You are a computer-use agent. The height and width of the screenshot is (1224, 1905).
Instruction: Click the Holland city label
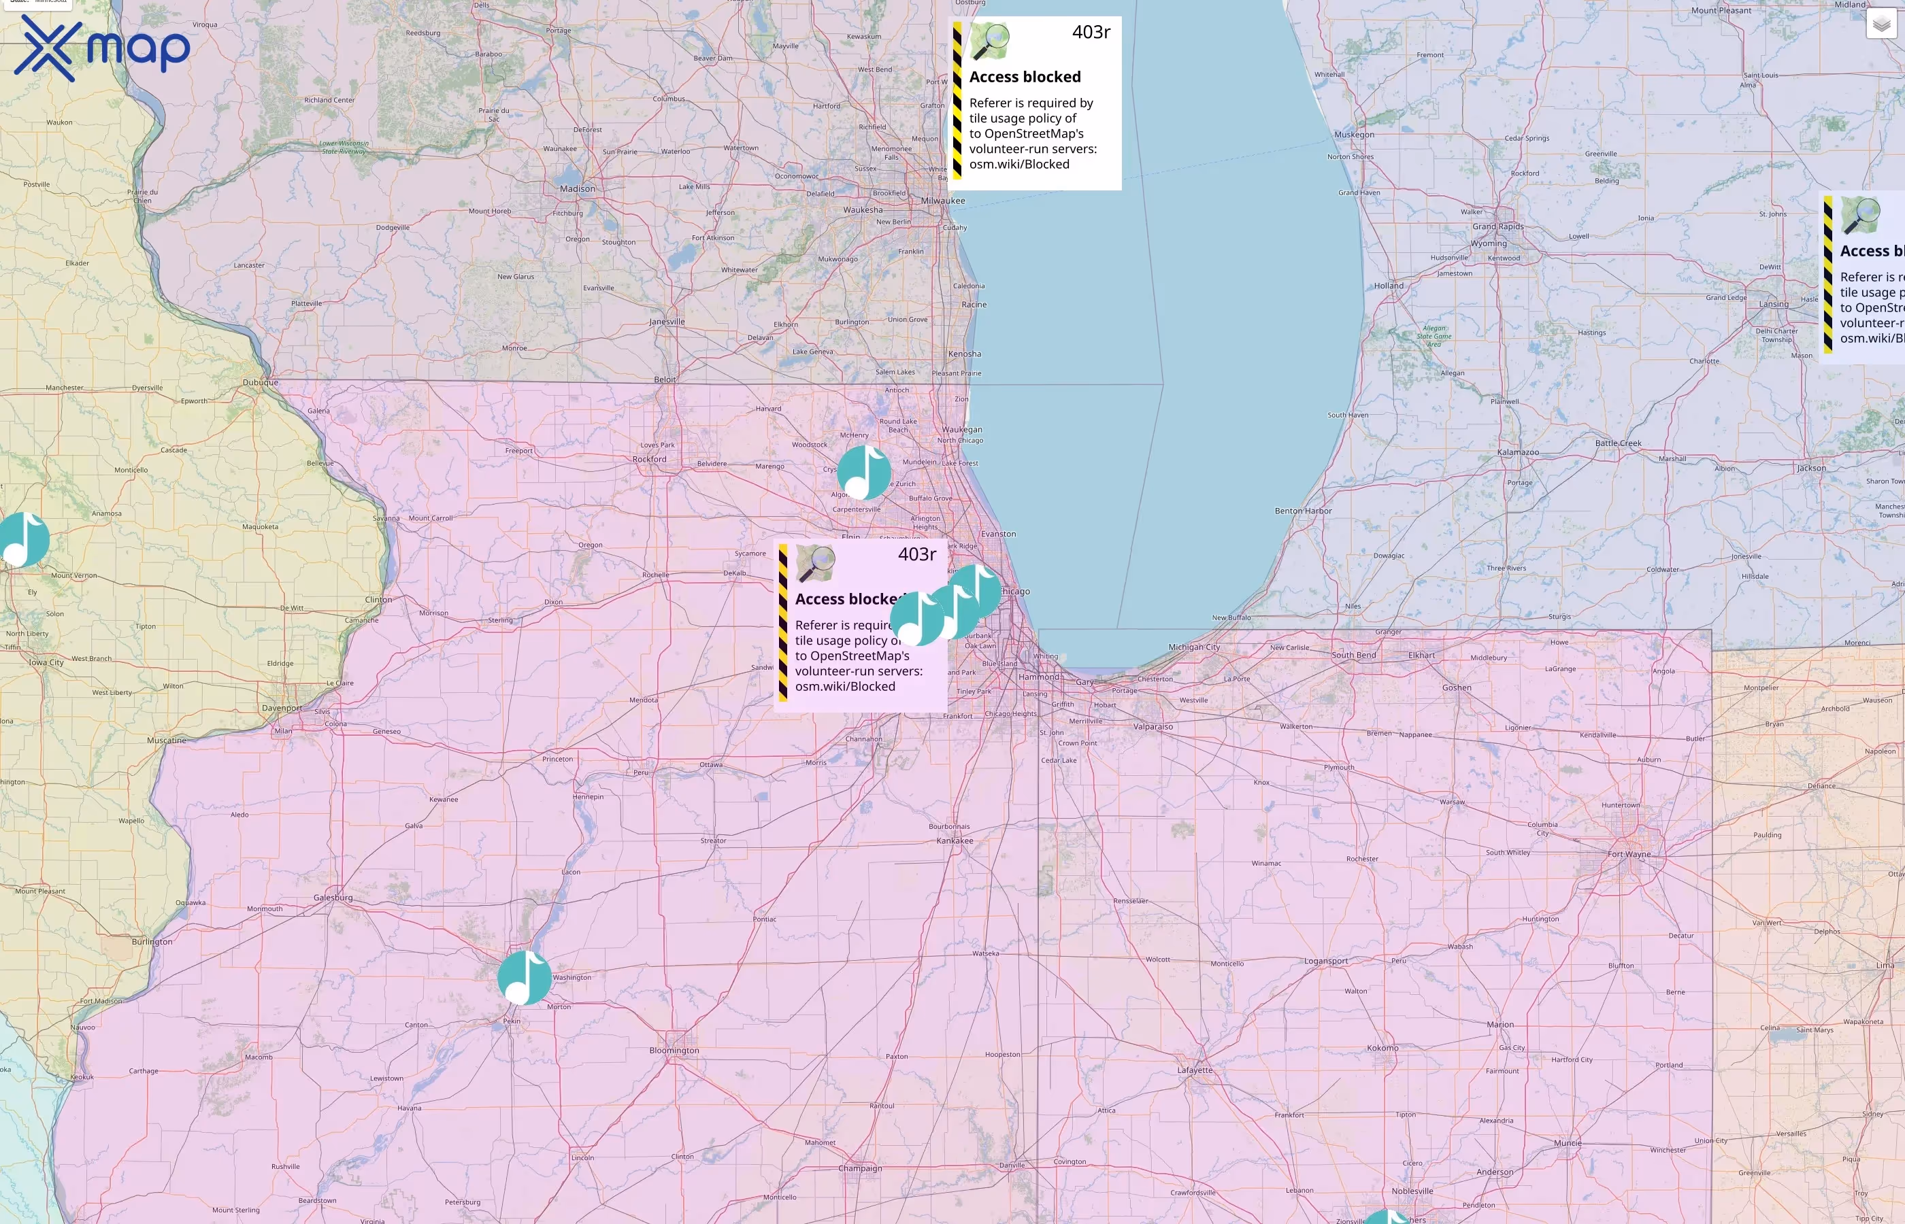point(1389,286)
